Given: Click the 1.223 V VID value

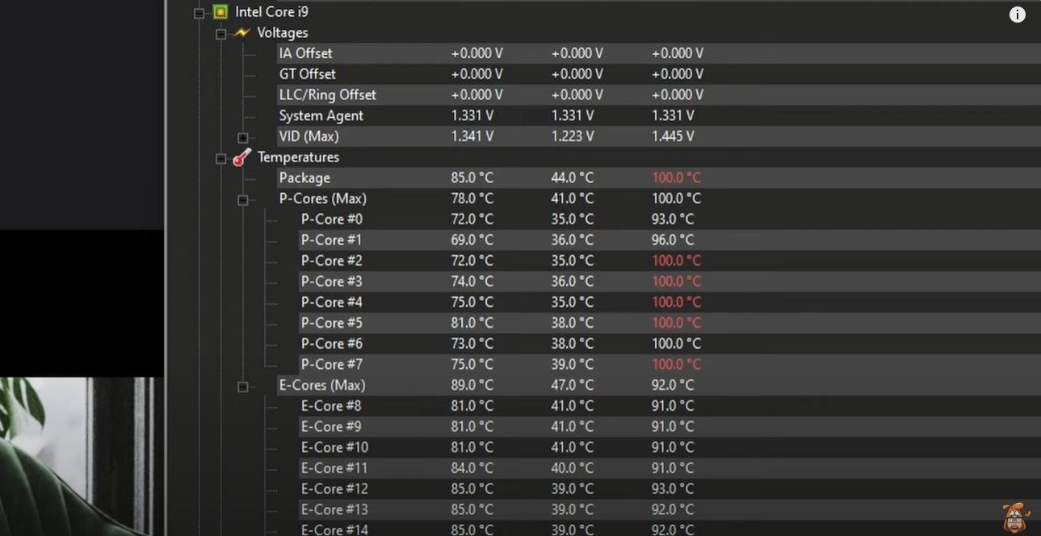Looking at the screenshot, I should [x=572, y=136].
